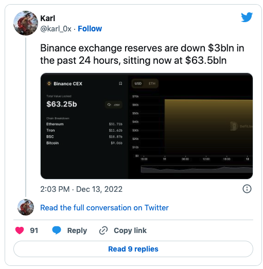Click the Reply text label
The width and height of the screenshot is (263, 269).
[77, 230]
